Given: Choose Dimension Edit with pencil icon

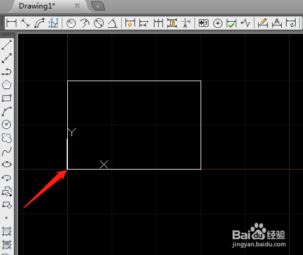Looking at the screenshot, I should click(x=263, y=23).
